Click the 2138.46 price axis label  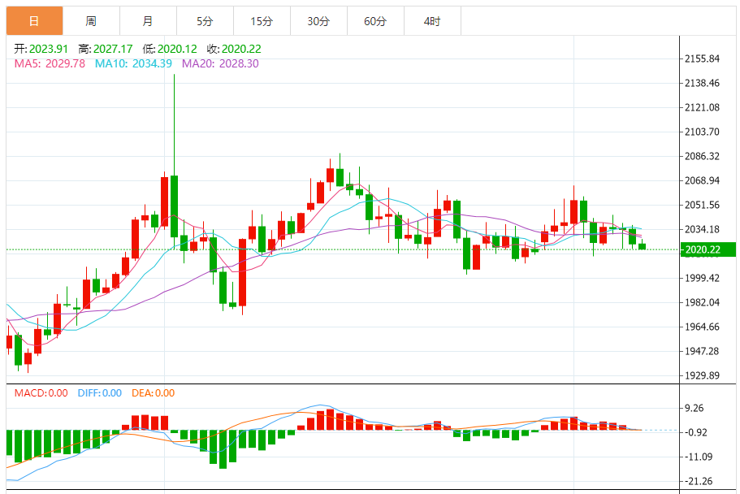[703, 83]
